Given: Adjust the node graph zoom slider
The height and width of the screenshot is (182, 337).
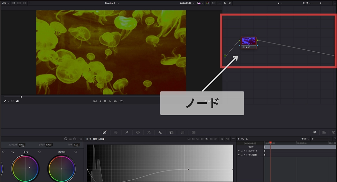Looking at the screenshot, I should pos(320,3).
